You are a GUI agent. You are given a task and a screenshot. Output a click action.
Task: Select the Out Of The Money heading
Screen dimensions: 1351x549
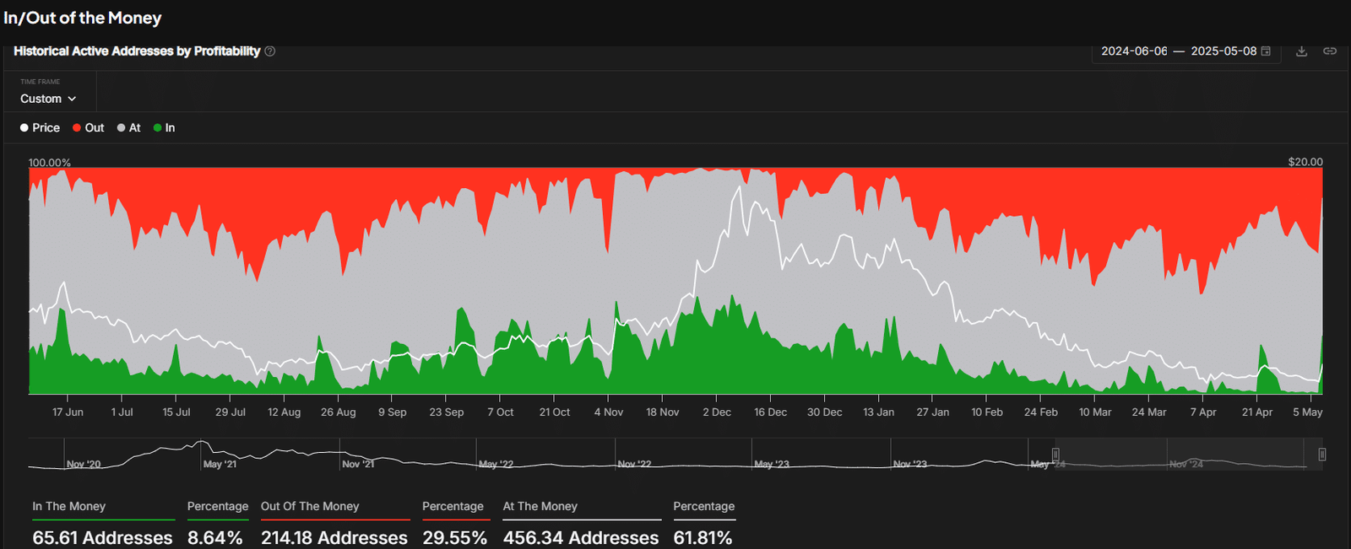pyautogui.click(x=310, y=506)
